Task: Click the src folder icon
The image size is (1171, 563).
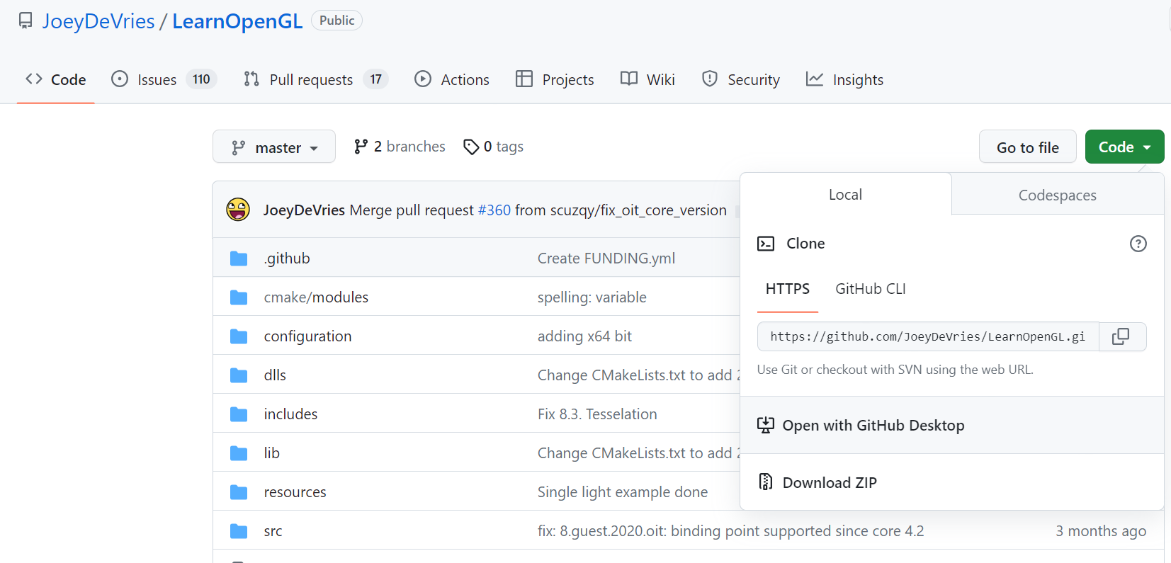Action: tap(239, 531)
